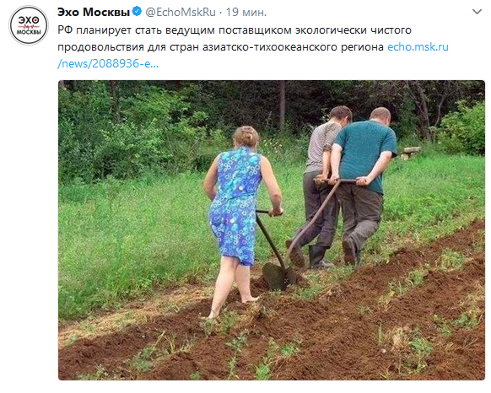
Task: Visit the @EchoMskRu handle
Action: coord(181,12)
